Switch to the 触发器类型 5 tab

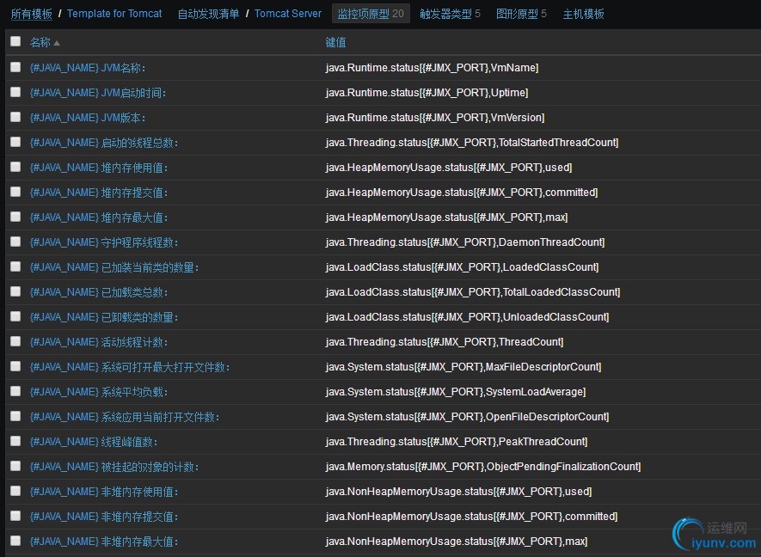pyautogui.click(x=450, y=14)
